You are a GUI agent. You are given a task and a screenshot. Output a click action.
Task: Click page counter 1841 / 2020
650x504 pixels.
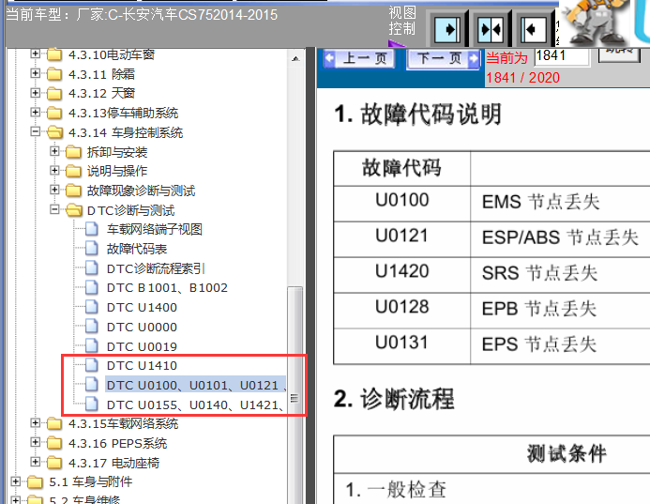522,78
